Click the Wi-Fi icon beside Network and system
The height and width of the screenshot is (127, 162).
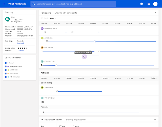tap(42, 120)
